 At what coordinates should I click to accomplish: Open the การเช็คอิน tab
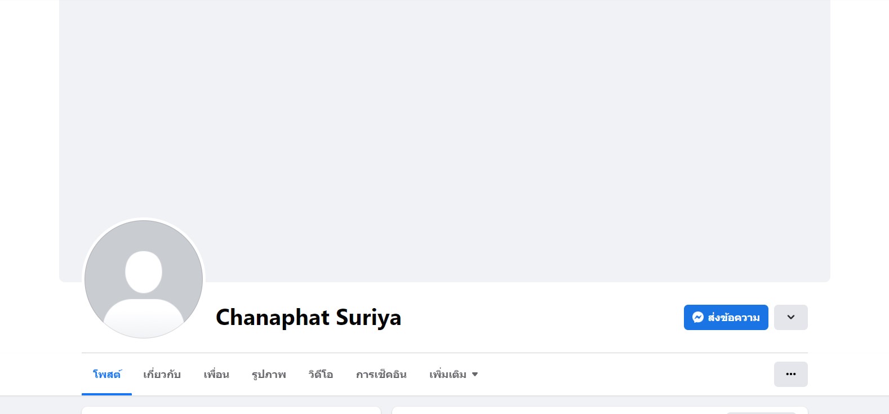381,375
